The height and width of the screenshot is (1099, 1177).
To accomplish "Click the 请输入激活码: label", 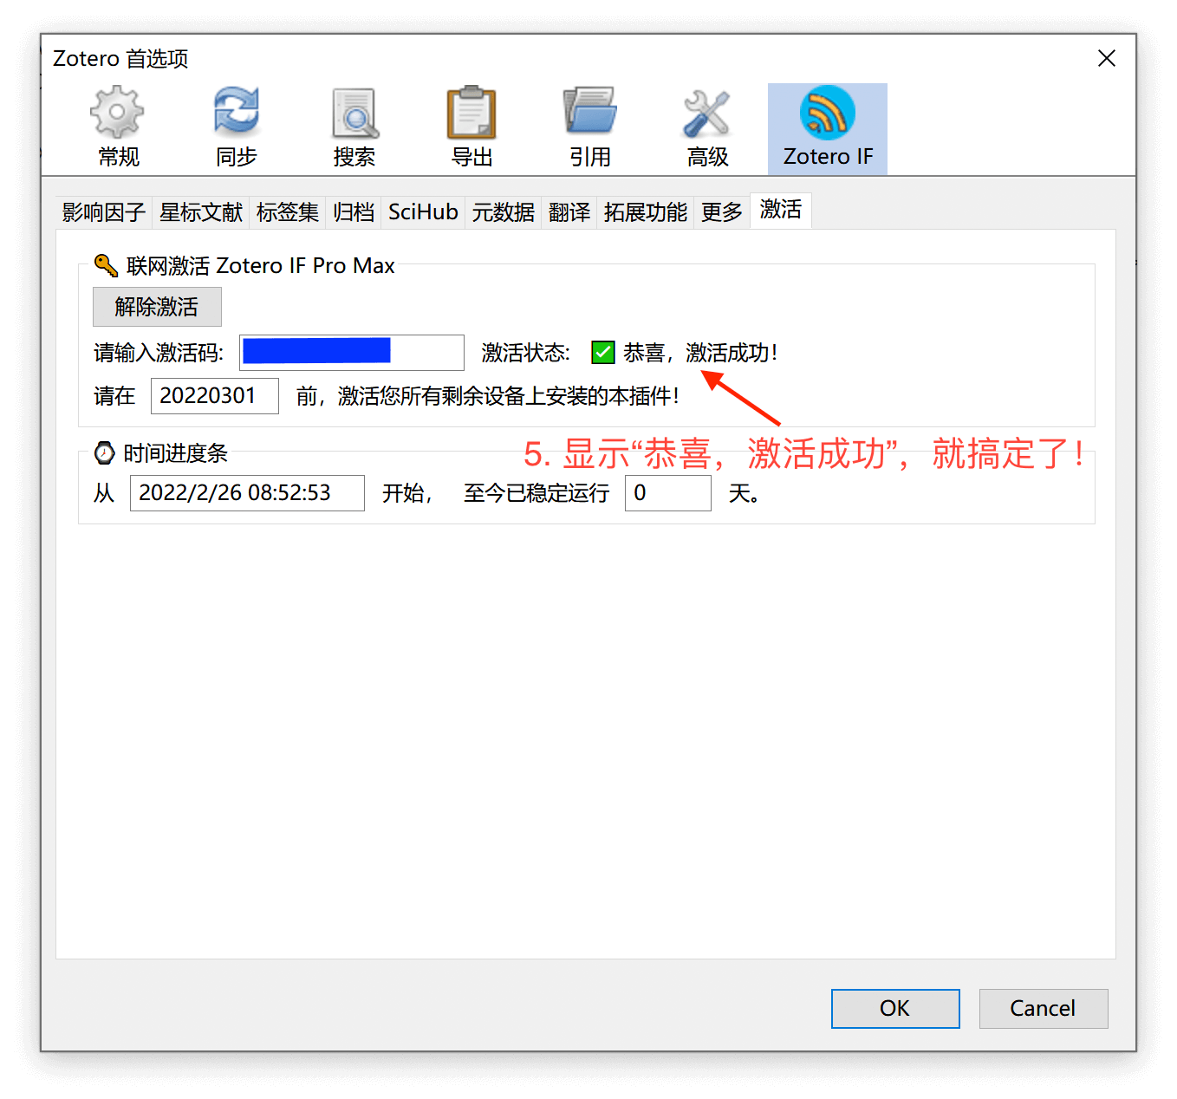I will pos(159,353).
